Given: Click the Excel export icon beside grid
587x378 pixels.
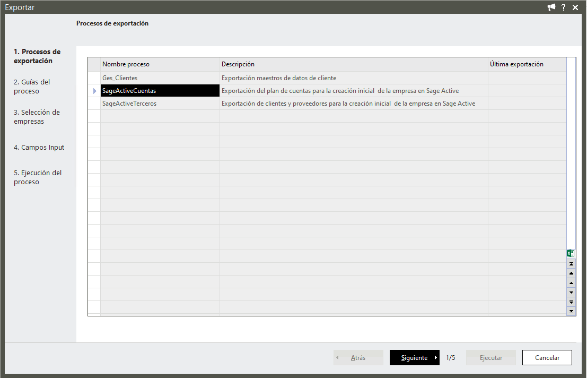Looking at the screenshot, I should coord(571,254).
